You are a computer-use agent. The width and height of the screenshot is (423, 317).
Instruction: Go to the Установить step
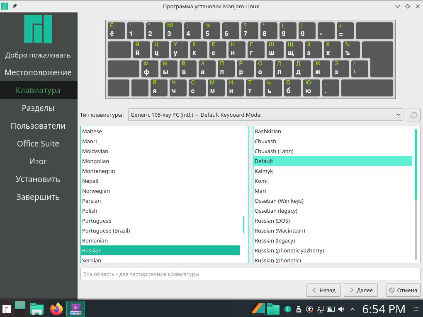pos(38,179)
